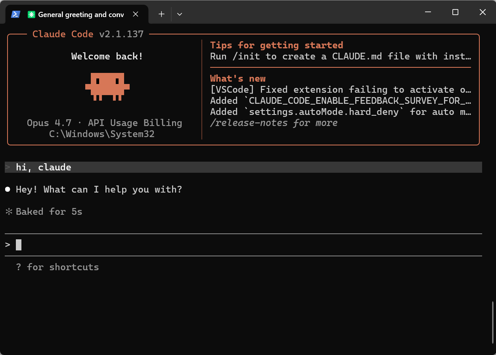Click the terminal vertical scrollbar thumb
This screenshot has width=496, height=355.
point(493,322)
